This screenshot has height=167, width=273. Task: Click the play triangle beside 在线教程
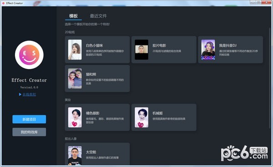[20, 94]
